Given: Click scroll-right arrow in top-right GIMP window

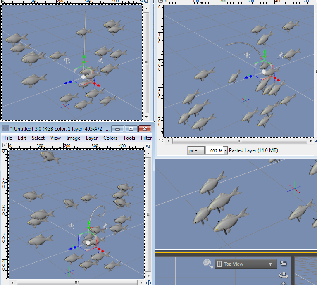Looking at the screenshot, I should (x=311, y=141).
